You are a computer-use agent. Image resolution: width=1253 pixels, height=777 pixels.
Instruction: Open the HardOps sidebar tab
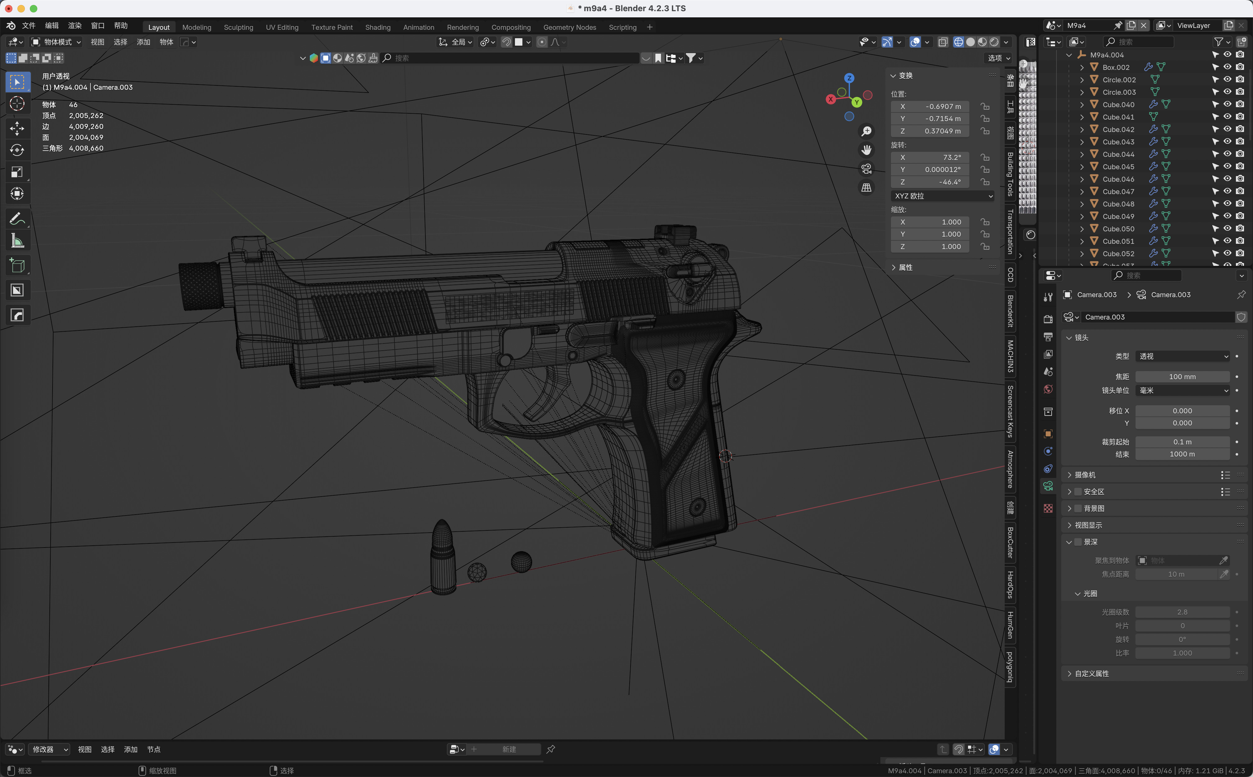[x=1010, y=585]
